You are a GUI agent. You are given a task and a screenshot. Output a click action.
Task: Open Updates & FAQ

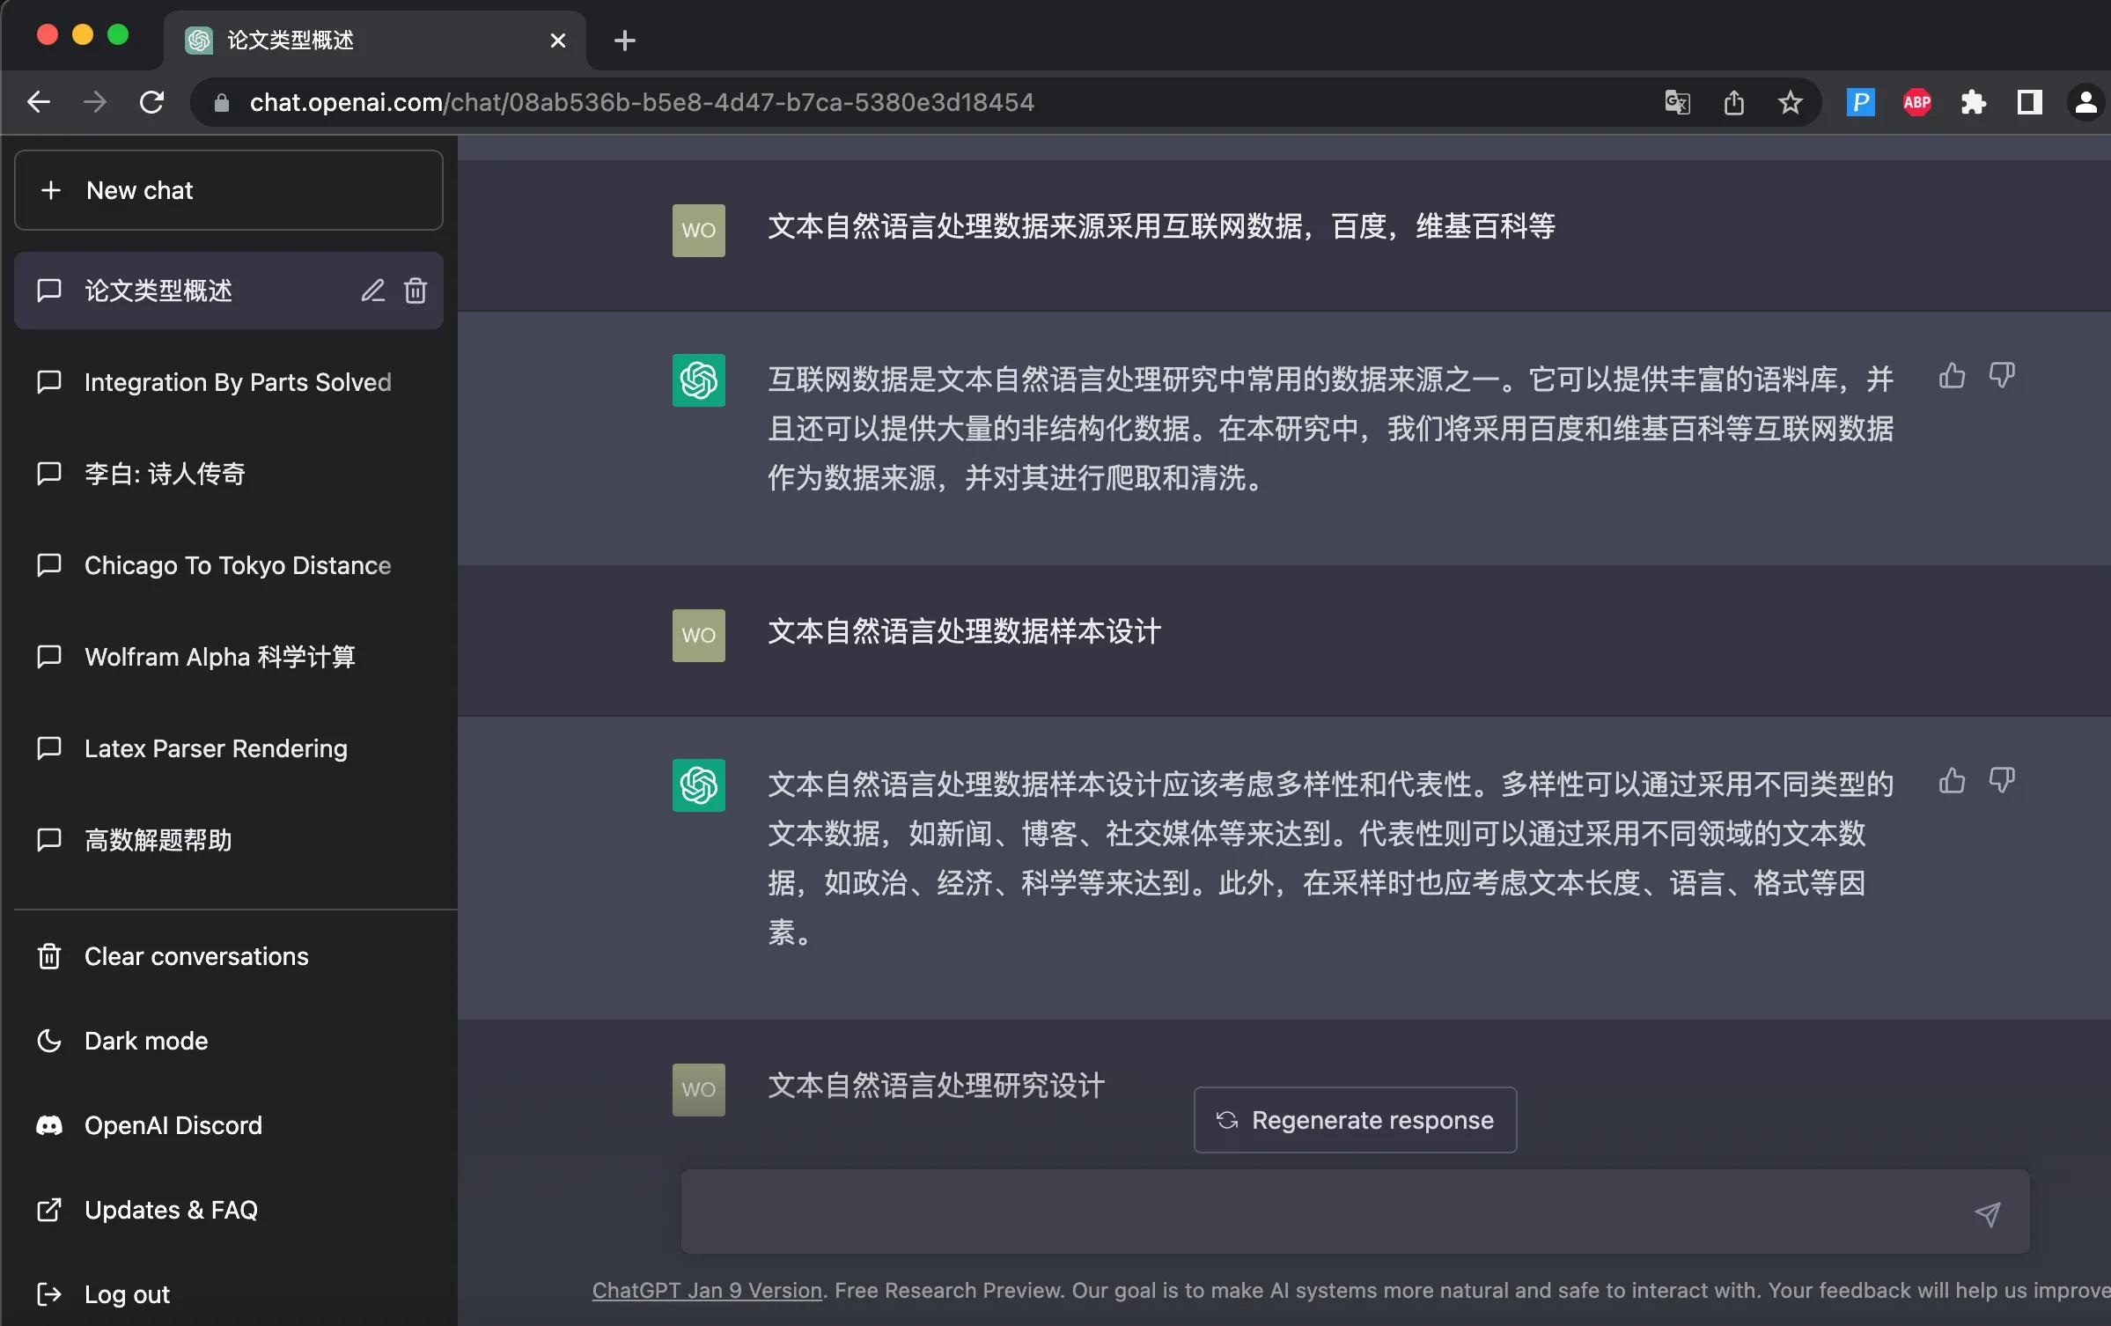click(x=171, y=1210)
